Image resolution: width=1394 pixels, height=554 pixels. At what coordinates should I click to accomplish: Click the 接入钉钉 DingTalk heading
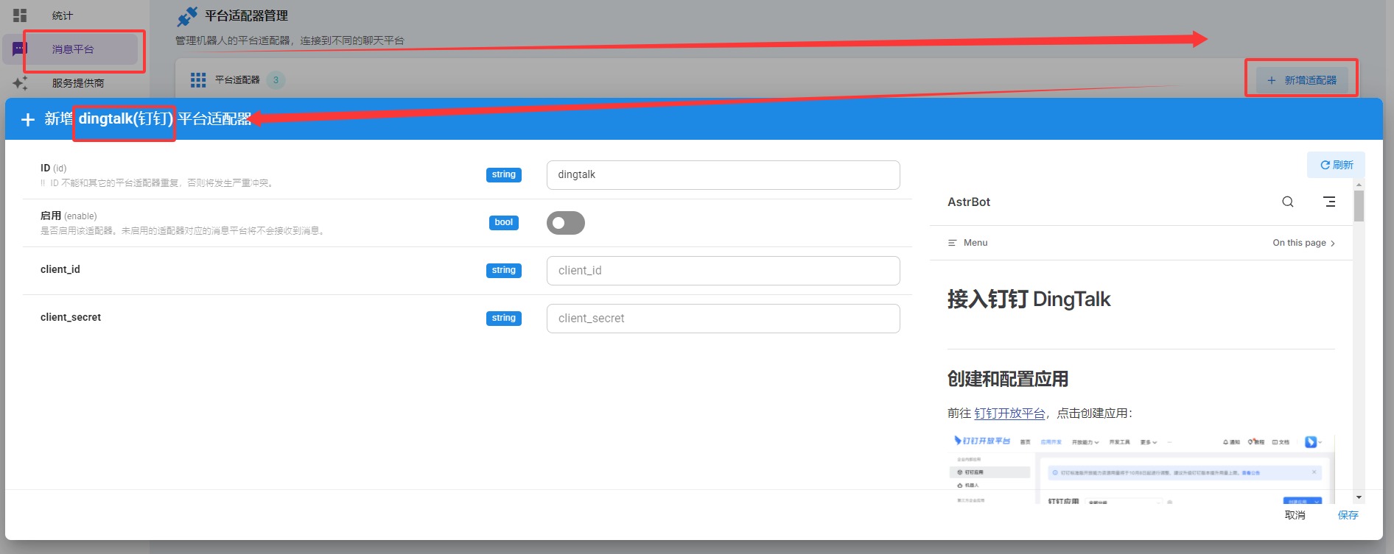1029,299
